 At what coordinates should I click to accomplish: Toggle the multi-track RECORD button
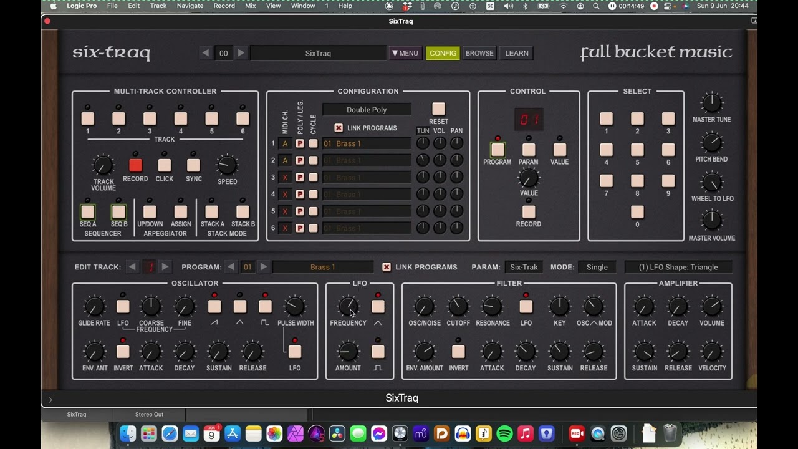(135, 165)
